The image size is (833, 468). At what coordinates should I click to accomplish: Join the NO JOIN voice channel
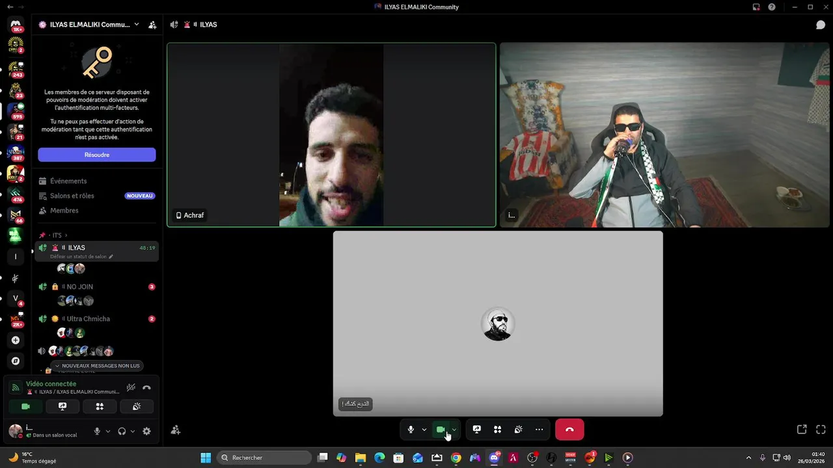click(x=97, y=287)
